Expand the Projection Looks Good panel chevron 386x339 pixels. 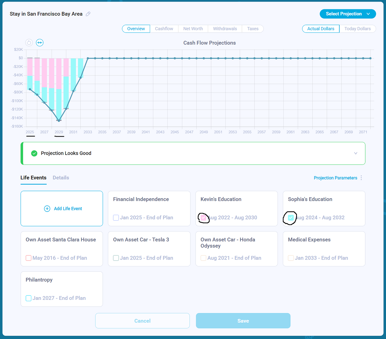[x=356, y=153]
